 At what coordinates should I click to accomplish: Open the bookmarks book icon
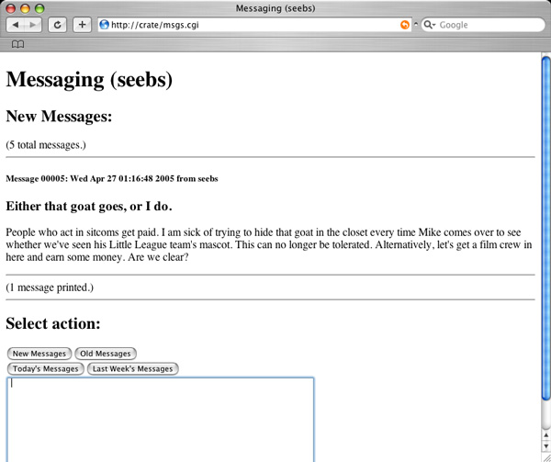[x=17, y=44]
